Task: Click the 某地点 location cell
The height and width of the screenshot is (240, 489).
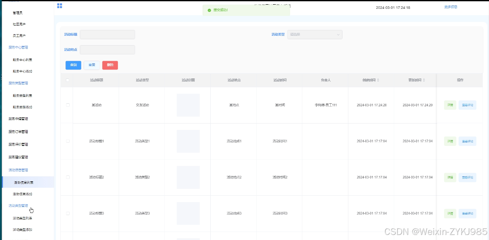Action: (234, 105)
